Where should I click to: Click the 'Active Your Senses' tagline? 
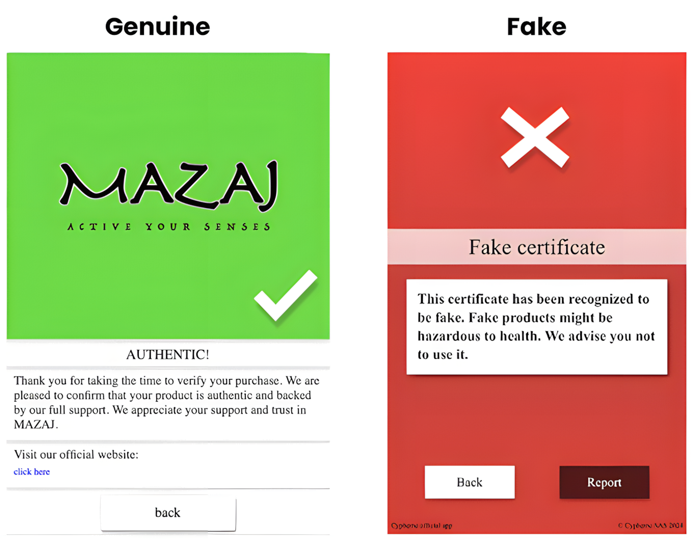tap(169, 227)
